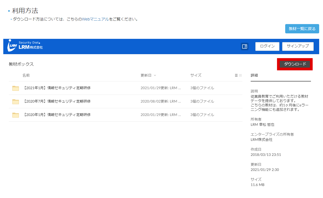Click 3個のファイル in 2020年1月 row
323x198 pixels.
202,115
